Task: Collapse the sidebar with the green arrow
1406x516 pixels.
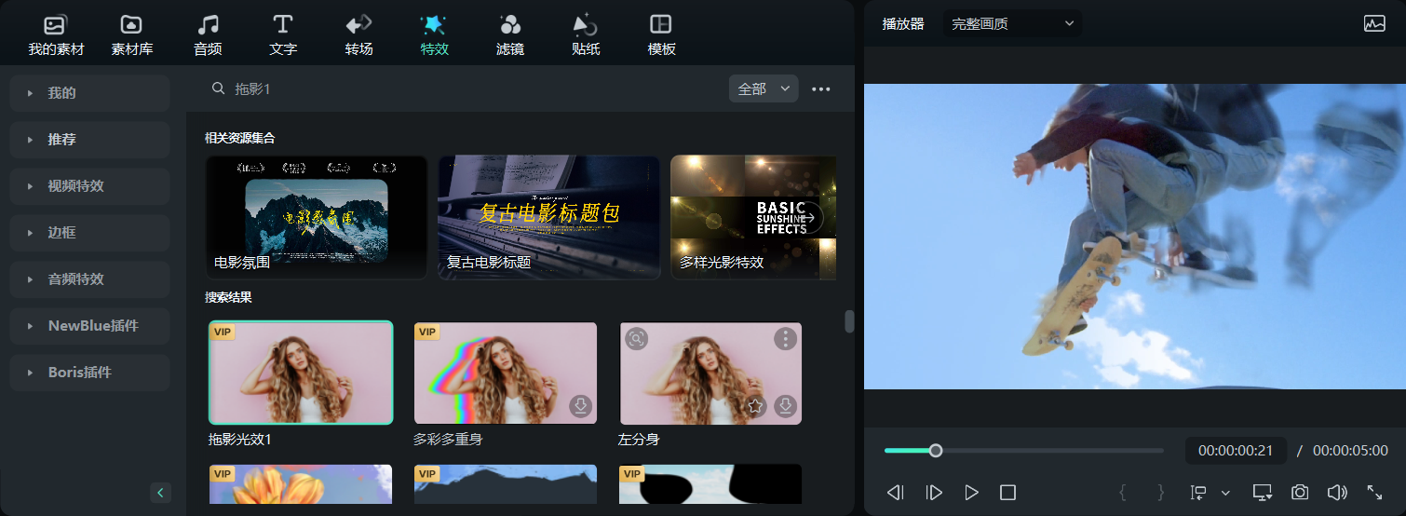Action: pyautogui.click(x=161, y=493)
